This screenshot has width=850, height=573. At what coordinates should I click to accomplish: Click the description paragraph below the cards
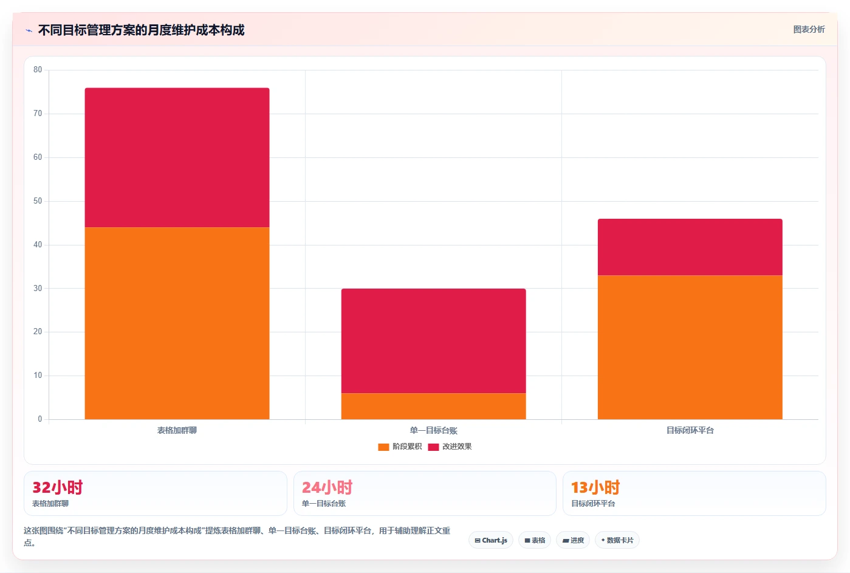237,537
